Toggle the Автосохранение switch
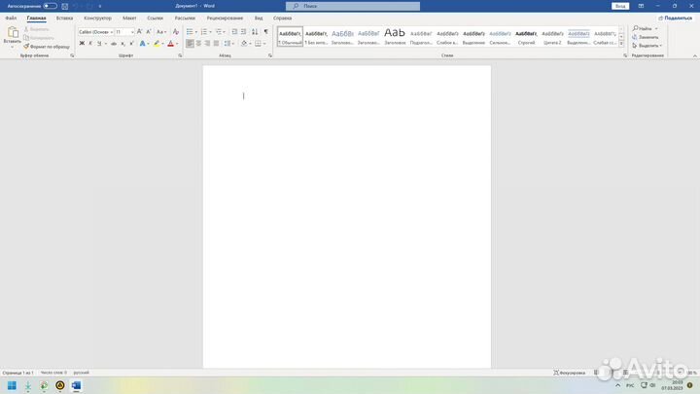 [x=50, y=6]
